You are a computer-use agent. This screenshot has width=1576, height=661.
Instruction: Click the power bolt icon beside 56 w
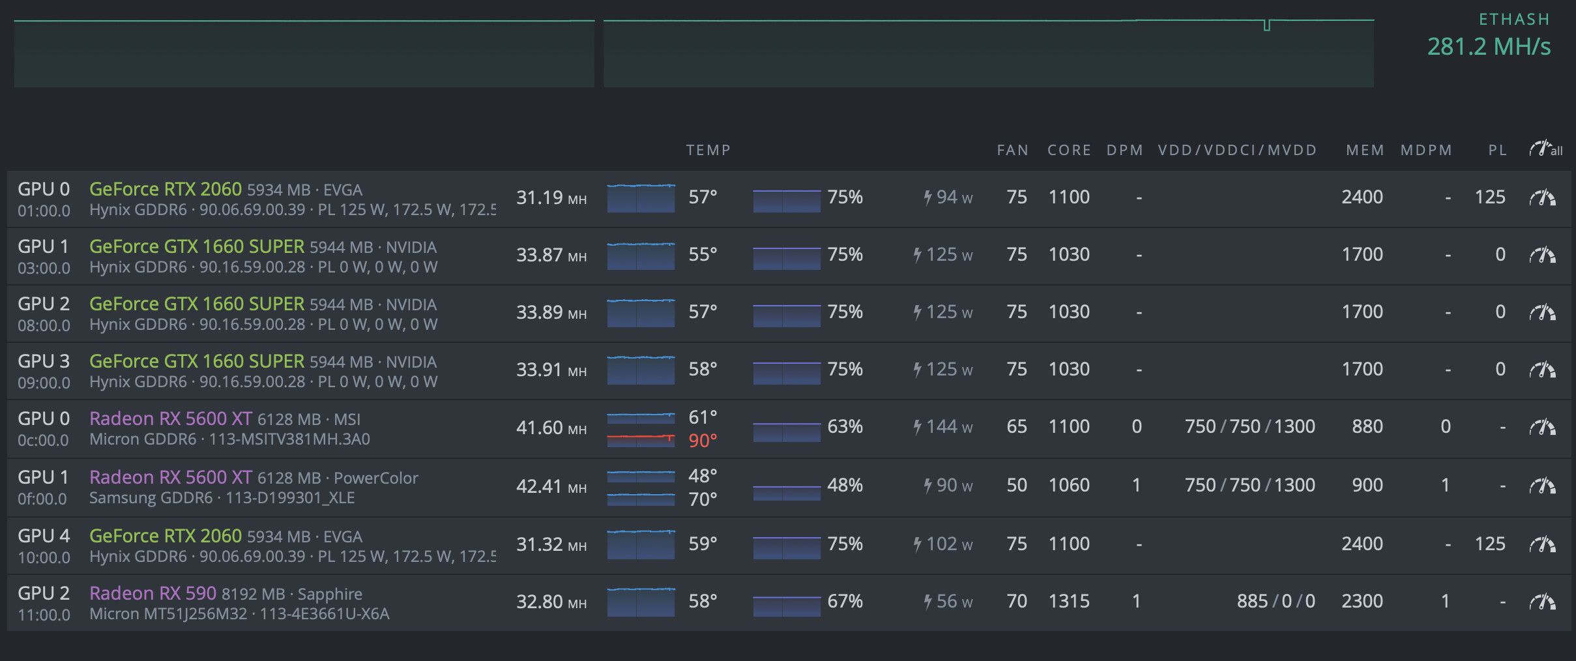tap(927, 602)
